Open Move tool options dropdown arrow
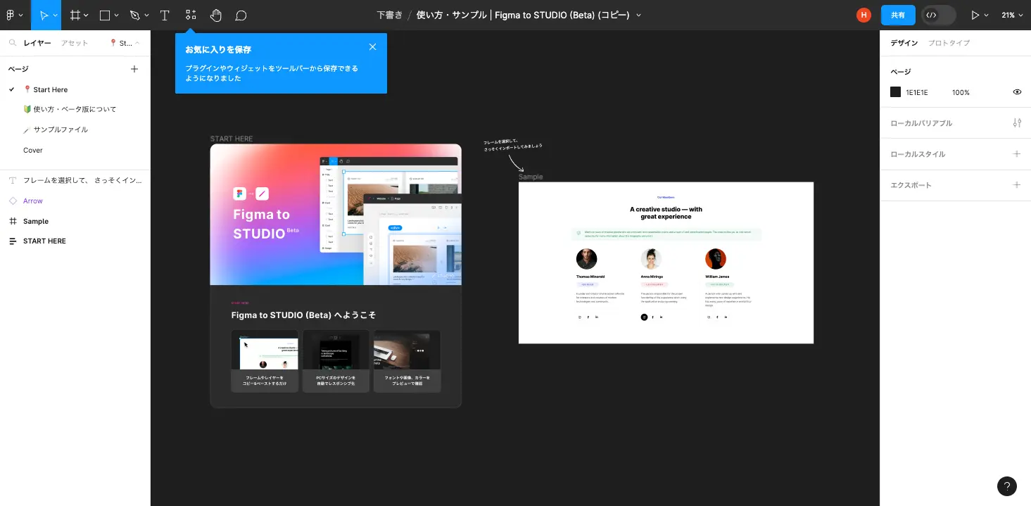Image resolution: width=1031 pixels, height=506 pixels. coord(56,15)
